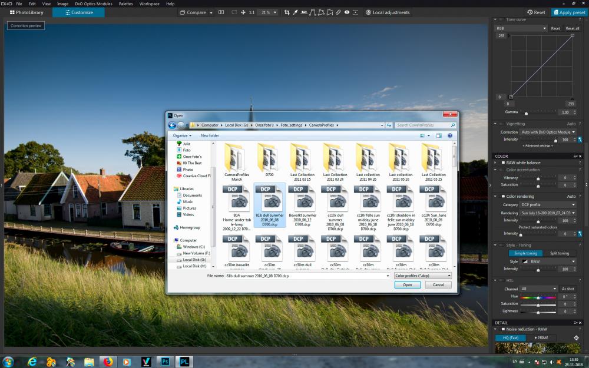Select the Split toning tab
This screenshot has height=368, width=589.
tap(560, 253)
